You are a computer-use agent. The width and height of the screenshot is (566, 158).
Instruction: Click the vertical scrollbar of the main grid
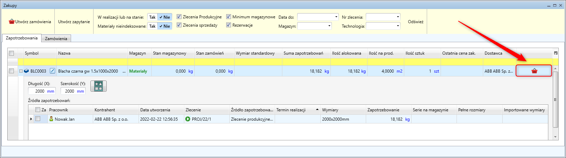556,100
